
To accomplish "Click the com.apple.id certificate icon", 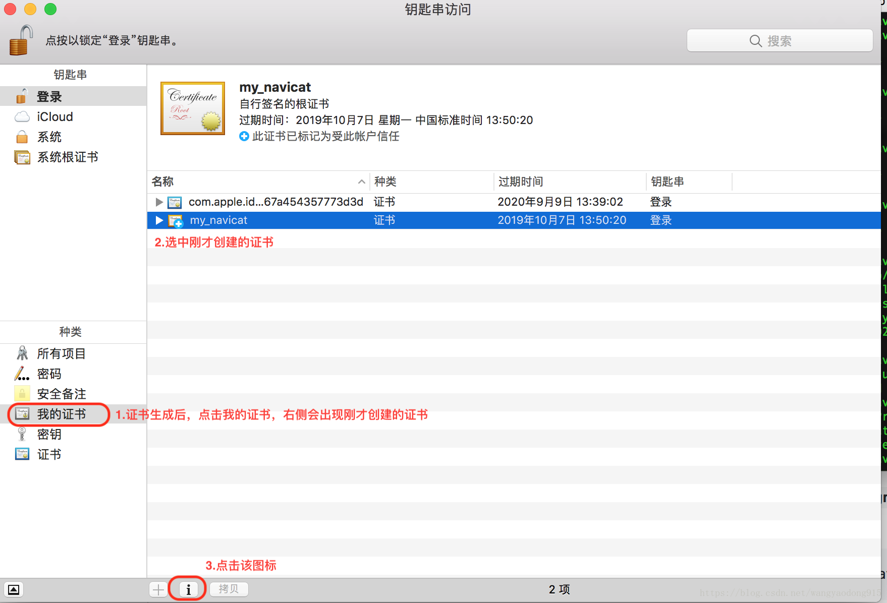I will click(175, 203).
